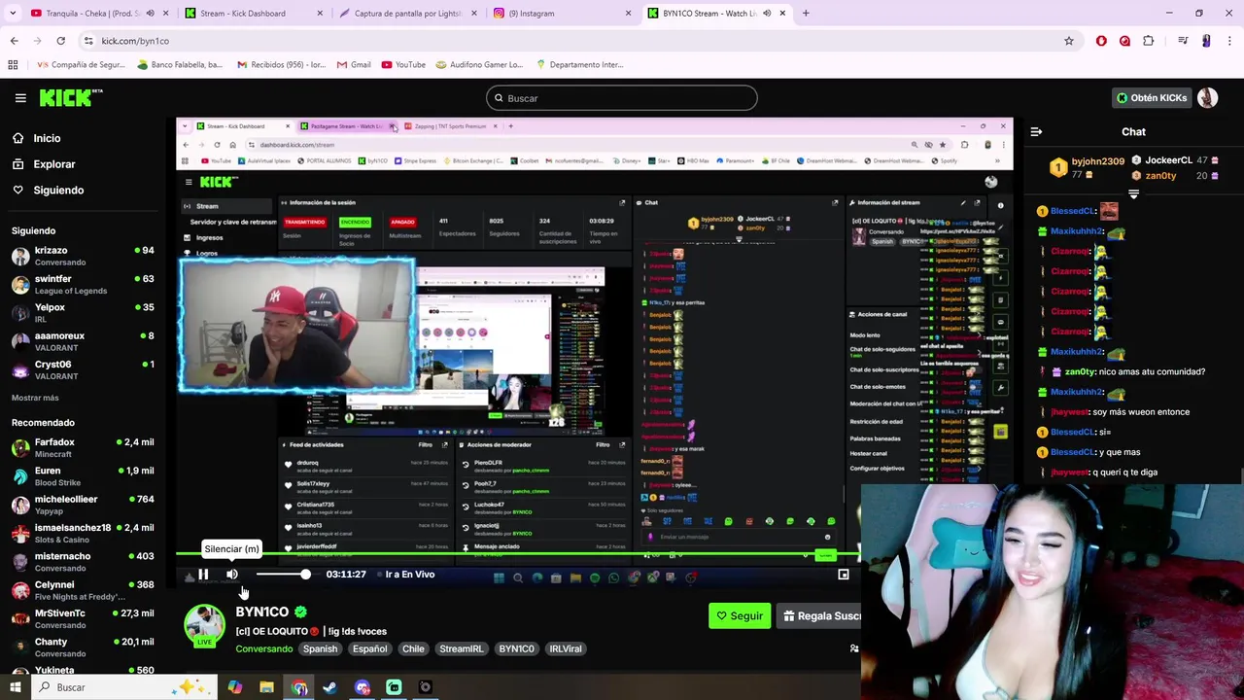The image size is (1244, 700).
Task: Open Chrome three-dot menu
Action: (1229, 41)
